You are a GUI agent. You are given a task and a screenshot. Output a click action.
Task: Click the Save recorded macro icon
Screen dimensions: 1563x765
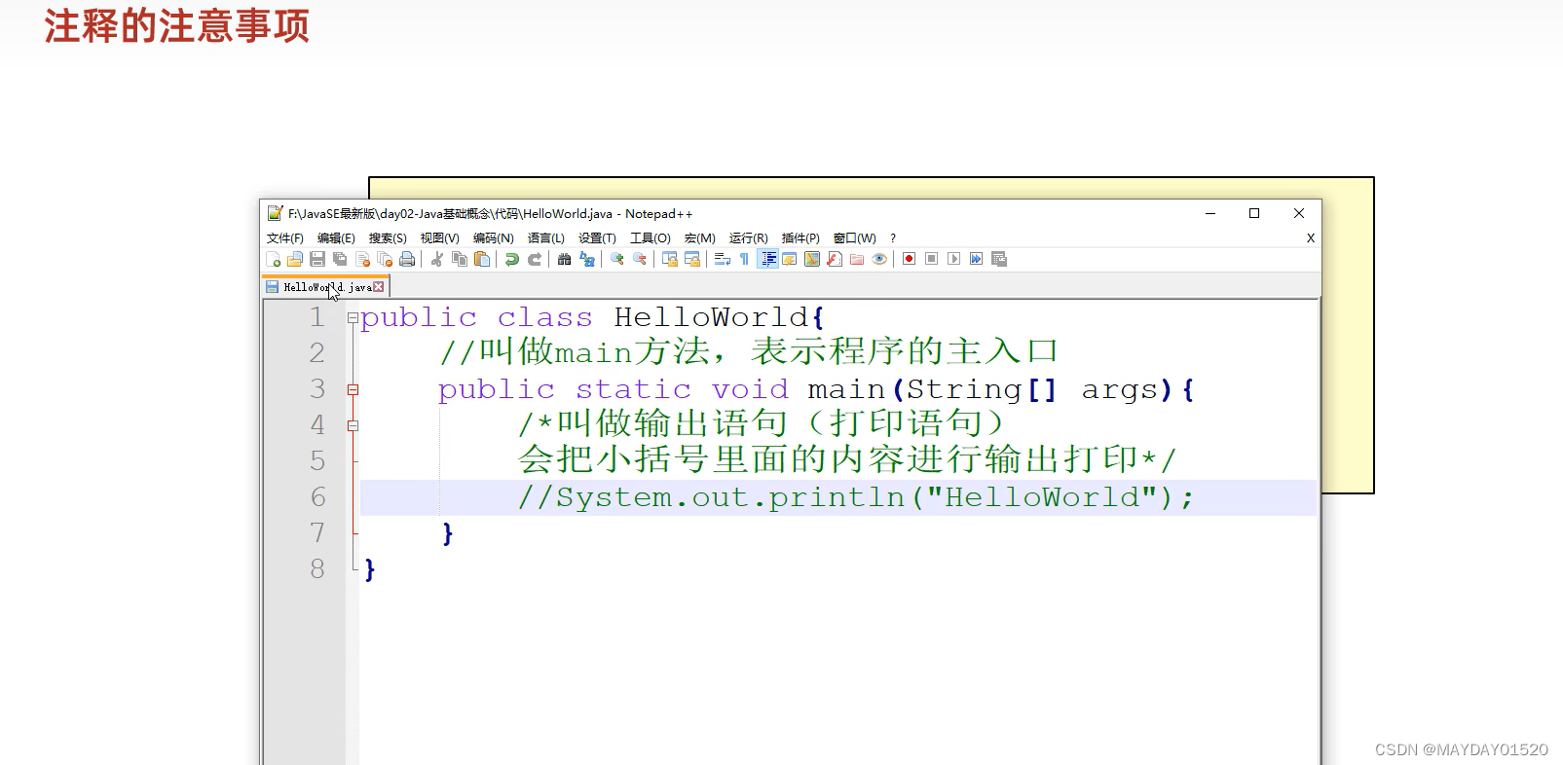tap(999, 259)
